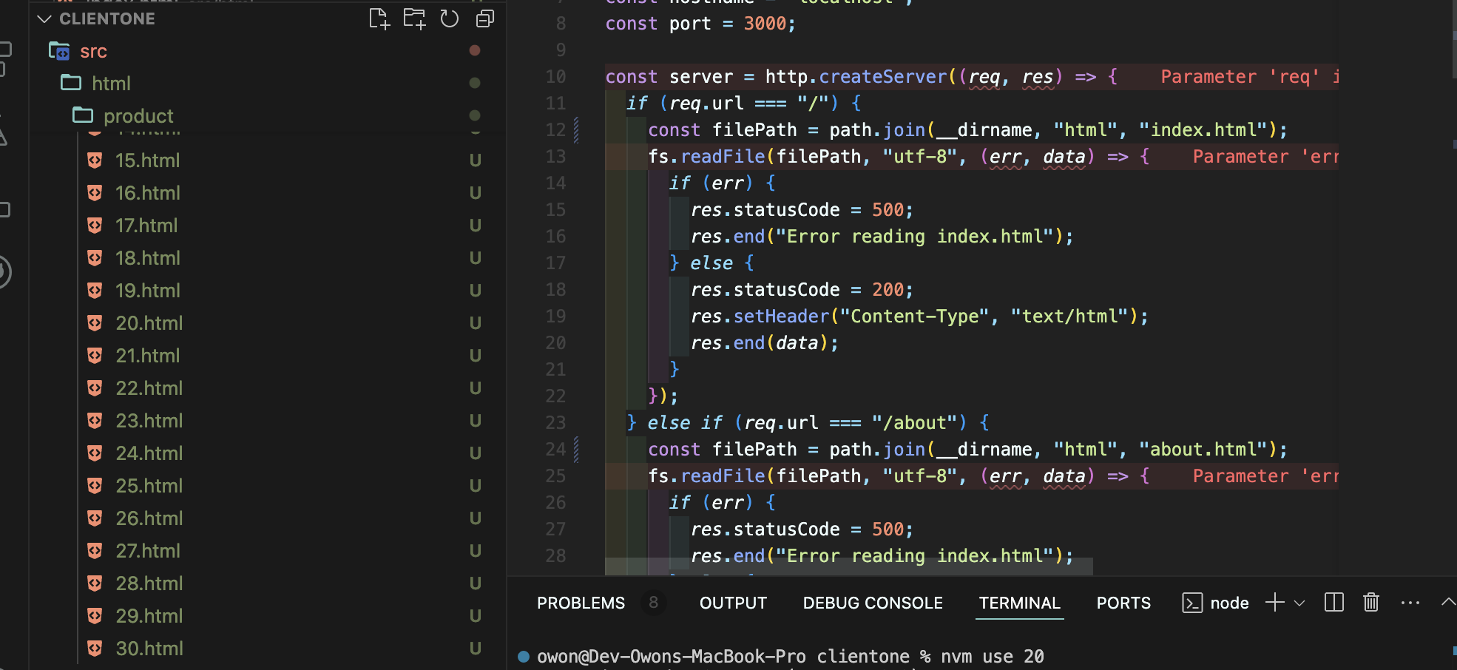The image size is (1457, 670).
Task: Collapse the product folder
Action: [138, 116]
